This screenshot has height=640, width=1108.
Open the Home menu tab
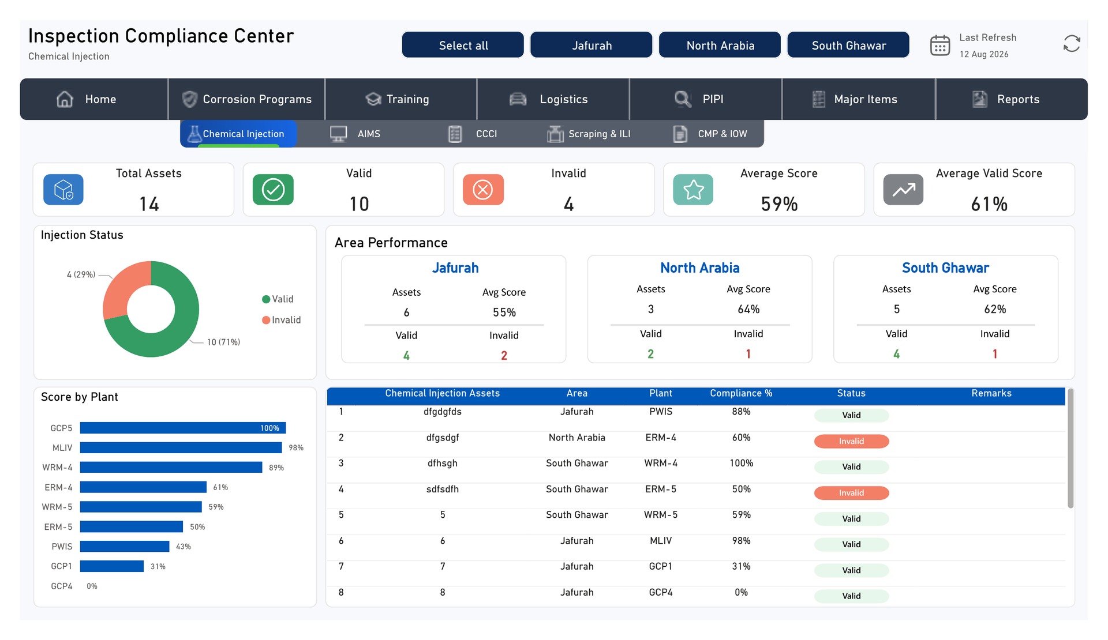coord(94,99)
